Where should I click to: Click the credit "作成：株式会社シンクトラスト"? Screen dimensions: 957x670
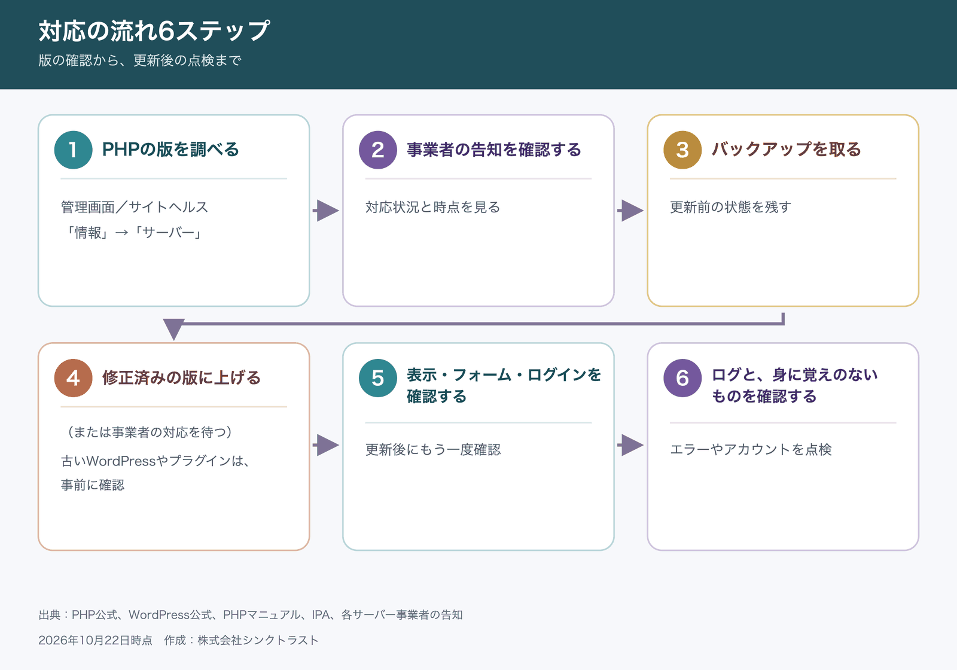(x=241, y=640)
